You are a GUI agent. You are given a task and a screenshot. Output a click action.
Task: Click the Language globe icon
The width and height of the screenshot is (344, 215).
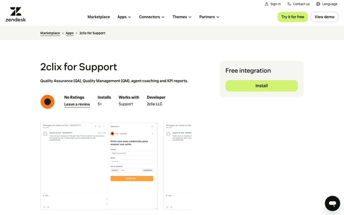point(318,4)
